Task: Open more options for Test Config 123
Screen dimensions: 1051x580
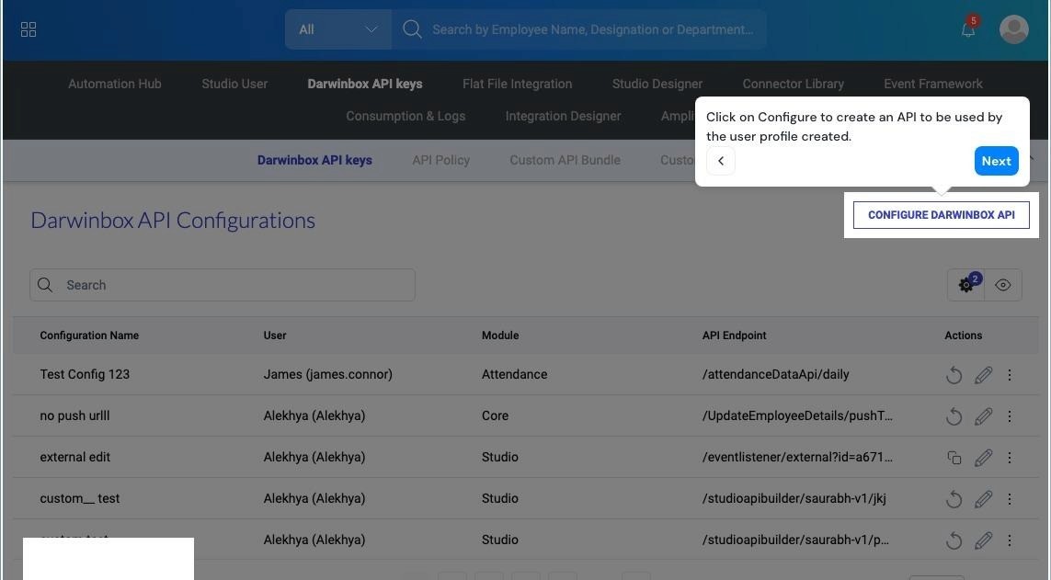Action: point(1010,375)
